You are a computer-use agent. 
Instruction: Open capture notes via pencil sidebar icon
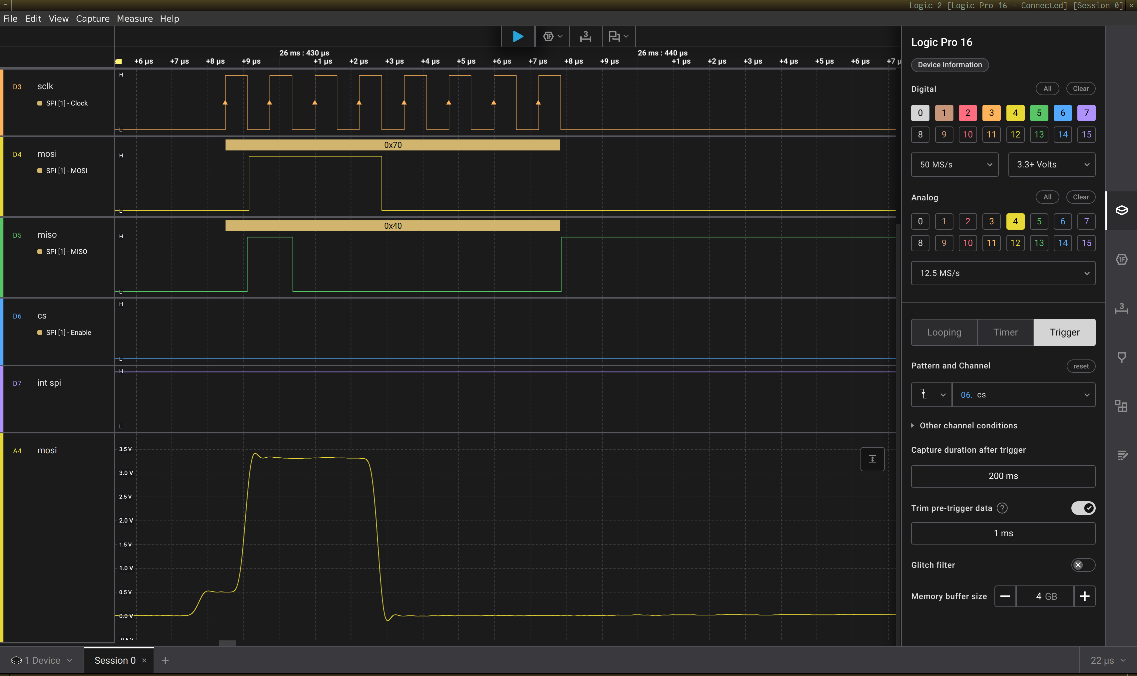click(1121, 455)
